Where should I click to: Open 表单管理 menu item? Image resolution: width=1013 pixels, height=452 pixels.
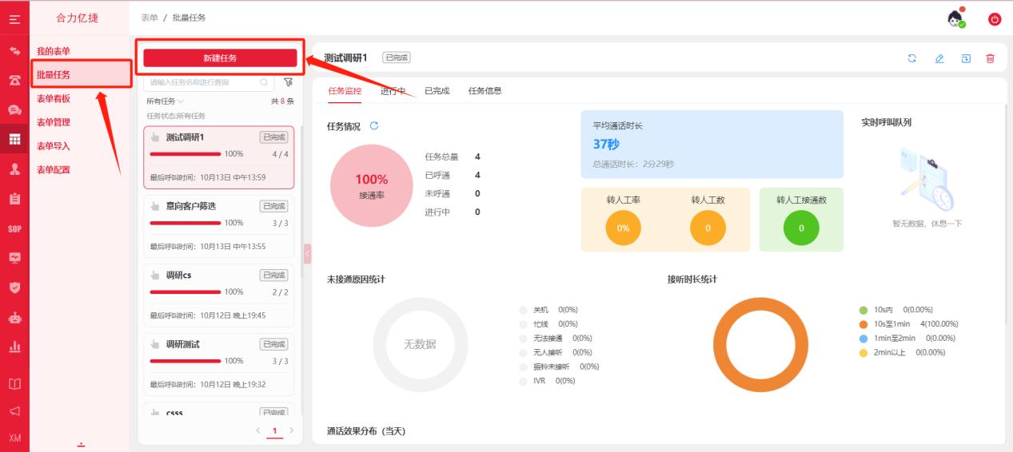click(54, 122)
